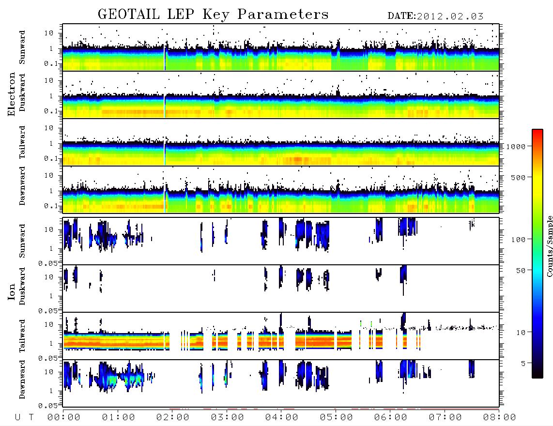Click the Ion "Sunward" panel label
Viewport: 553px width, 426px height.
pos(22,241)
